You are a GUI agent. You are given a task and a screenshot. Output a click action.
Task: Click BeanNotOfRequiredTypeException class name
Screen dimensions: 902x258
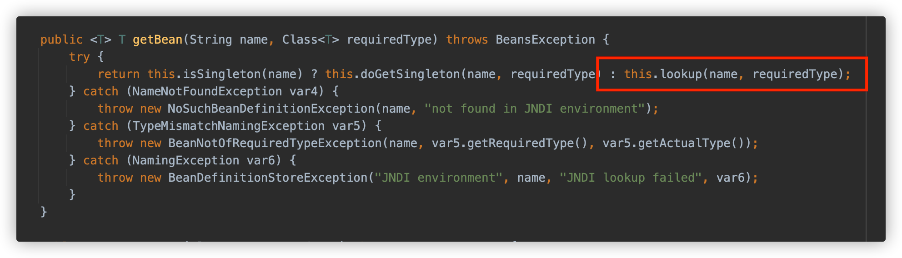275,144
